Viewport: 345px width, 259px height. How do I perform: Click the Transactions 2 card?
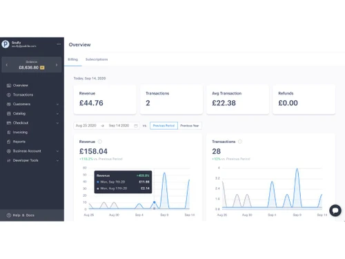pyautogui.click(x=171, y=99)
